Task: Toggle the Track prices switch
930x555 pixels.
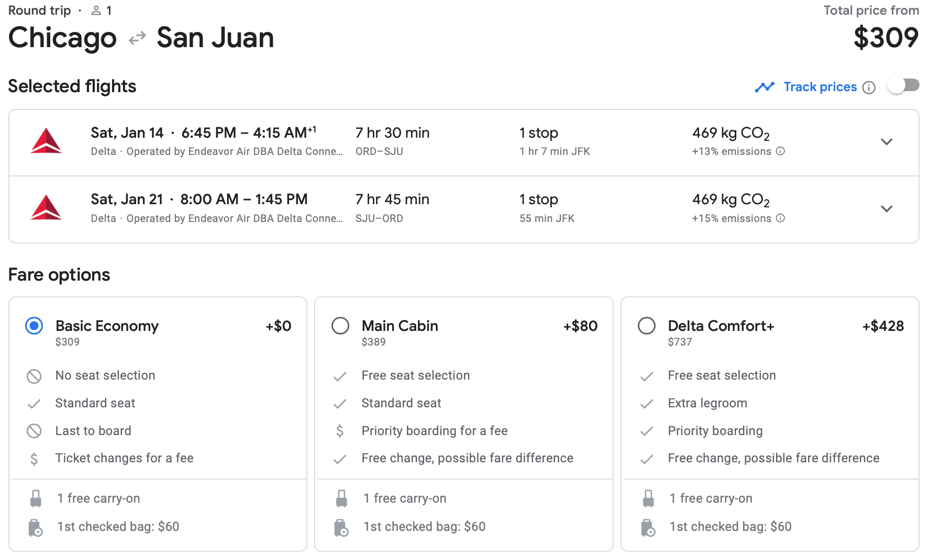Action: pyautogui.click(x=904, y=85)
